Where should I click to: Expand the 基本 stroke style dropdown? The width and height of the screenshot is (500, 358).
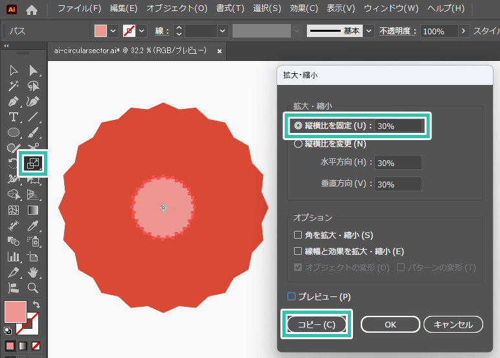coord(369,31)
